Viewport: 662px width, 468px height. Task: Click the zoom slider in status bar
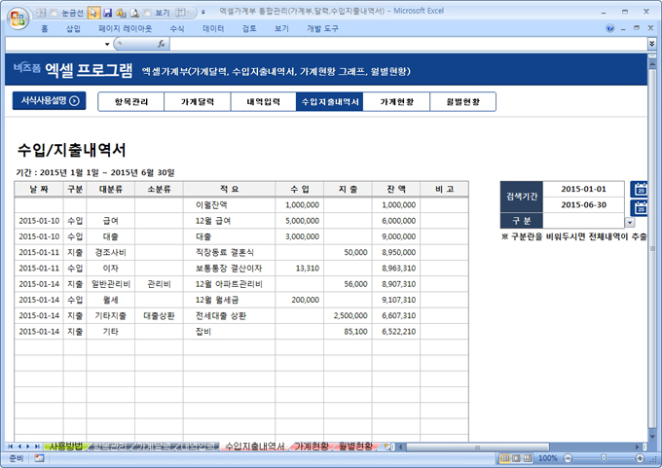[601, 458]
